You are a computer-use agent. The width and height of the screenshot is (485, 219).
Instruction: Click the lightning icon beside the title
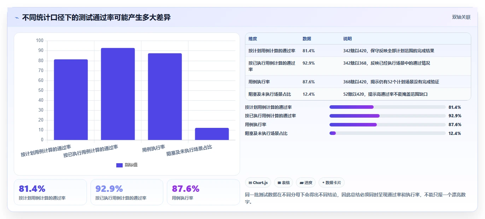pos(17,18)
